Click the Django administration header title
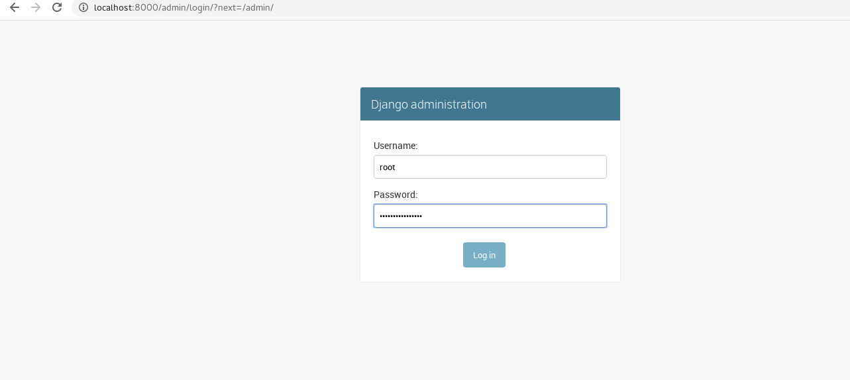Image resolution: width=850 pixels, height=380 pixels. click(x=429, y=105)
